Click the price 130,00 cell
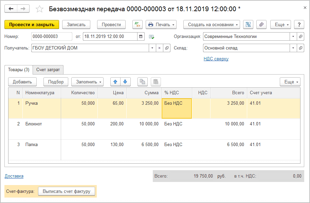 (x=112, y=150)
